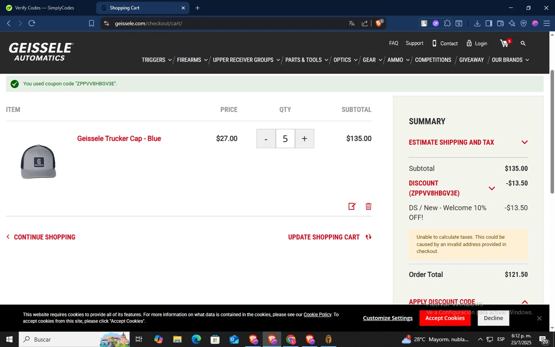The height and width of the screenshot is (347, 555).
Task: Collapse the Discount details chevron
Action: 492,188
